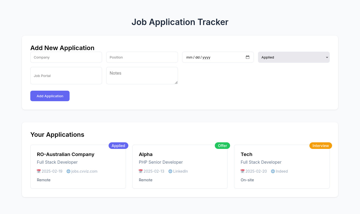Click inside the Company input field
The height and width of the screenshot is (214, 360).
point(66,57)
